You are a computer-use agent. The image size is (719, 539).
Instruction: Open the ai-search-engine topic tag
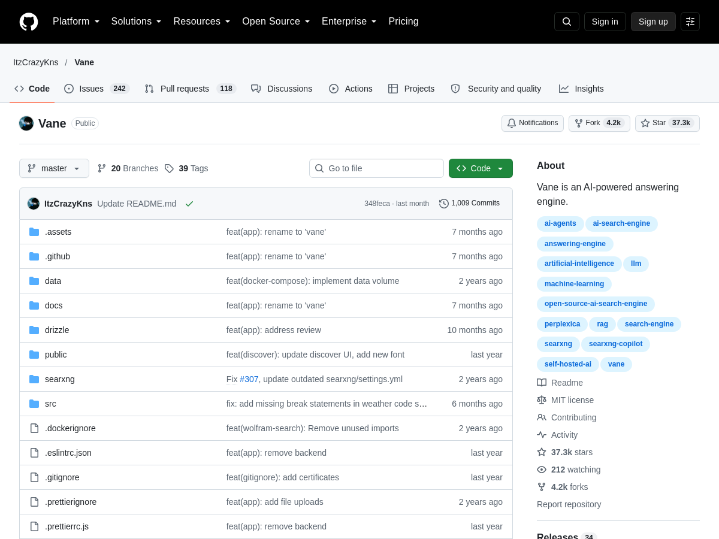[x=621, y=224]
